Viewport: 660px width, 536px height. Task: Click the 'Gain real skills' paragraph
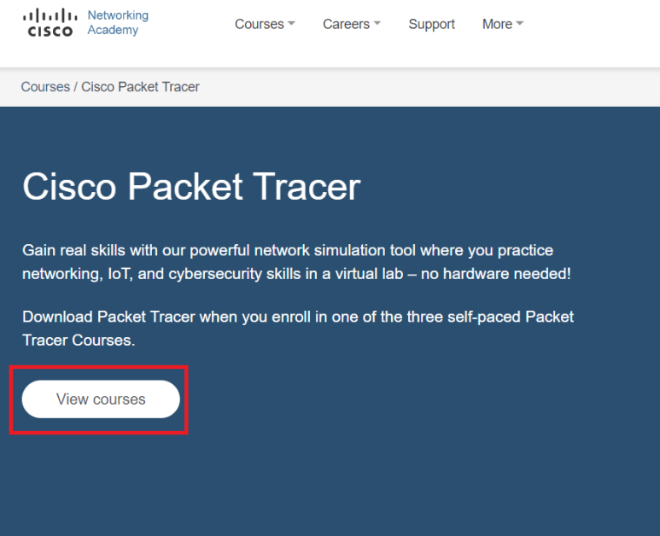(297, 262)
